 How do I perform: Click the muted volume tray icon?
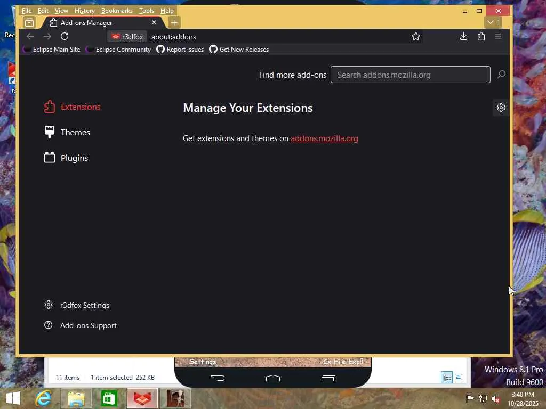496,398
